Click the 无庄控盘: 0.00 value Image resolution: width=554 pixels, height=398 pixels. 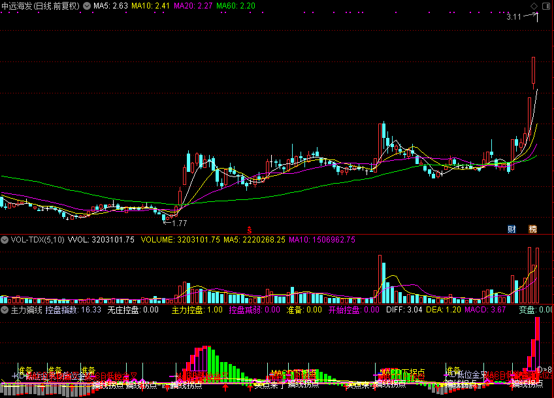pyautogui.click(x=133, y=310)
